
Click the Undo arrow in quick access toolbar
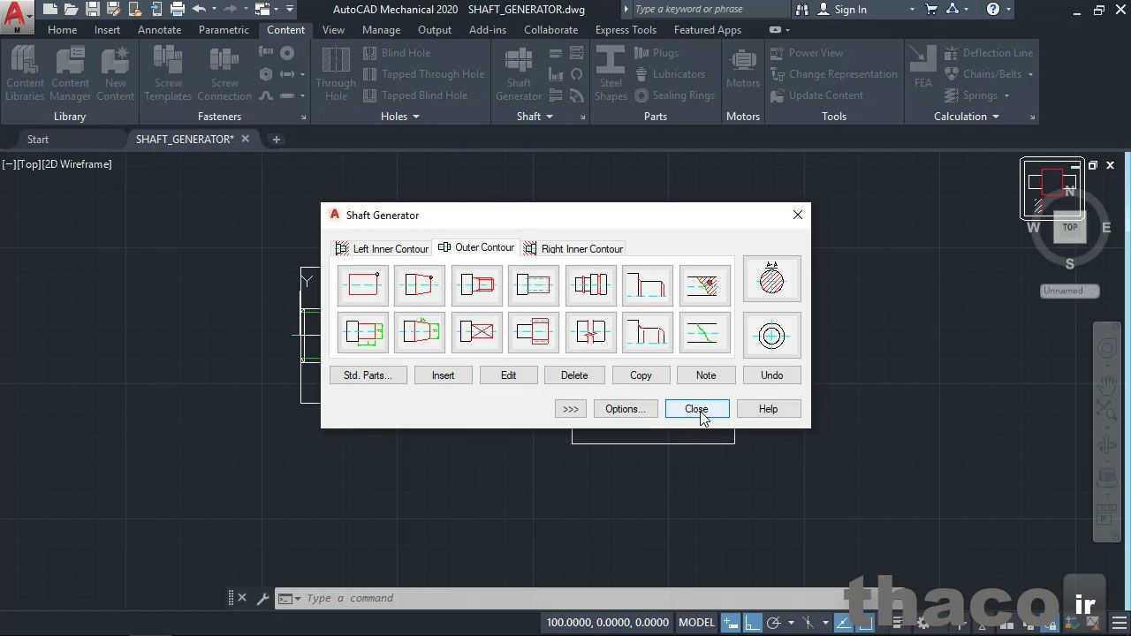[199, 10]
